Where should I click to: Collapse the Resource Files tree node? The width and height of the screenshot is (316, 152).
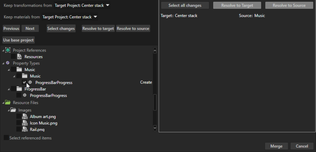[3, 103]
